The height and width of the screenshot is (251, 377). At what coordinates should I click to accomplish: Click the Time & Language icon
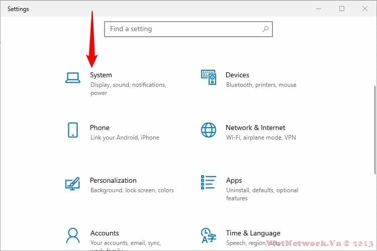[209, 235]
